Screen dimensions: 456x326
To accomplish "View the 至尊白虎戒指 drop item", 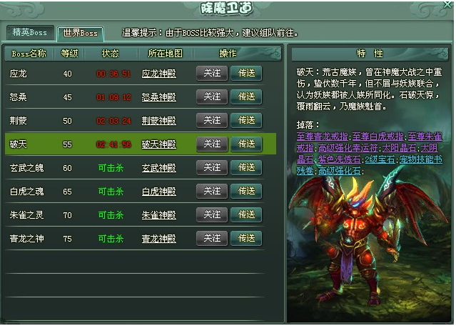I will 378,137.
